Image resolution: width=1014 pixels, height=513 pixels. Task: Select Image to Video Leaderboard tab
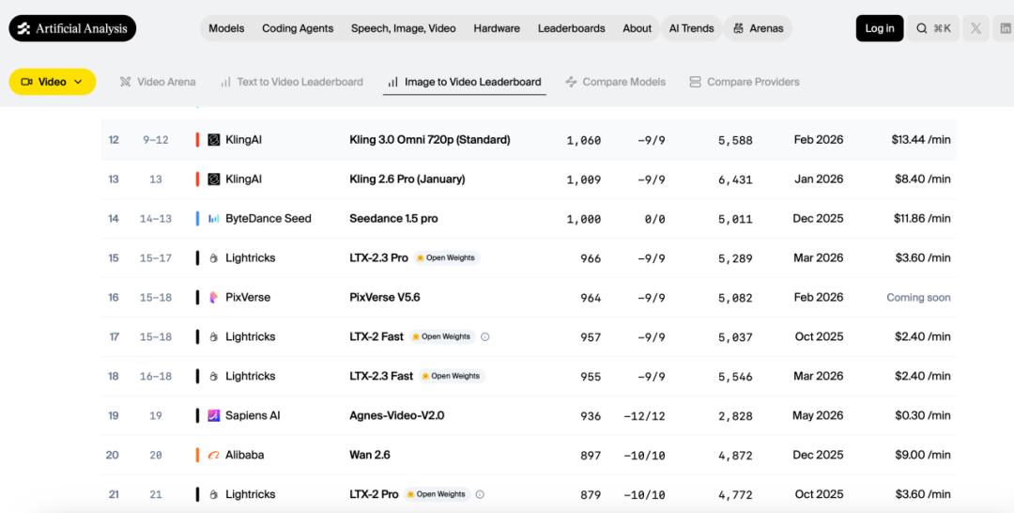(x=465, y=82)
